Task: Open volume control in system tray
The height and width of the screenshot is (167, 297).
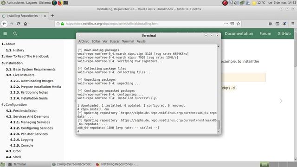Action: point(236,3)
